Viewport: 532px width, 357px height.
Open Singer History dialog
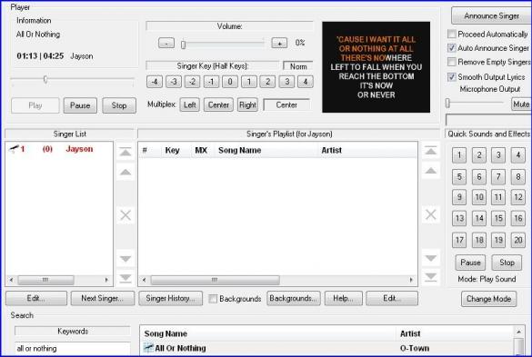[170, 298]
